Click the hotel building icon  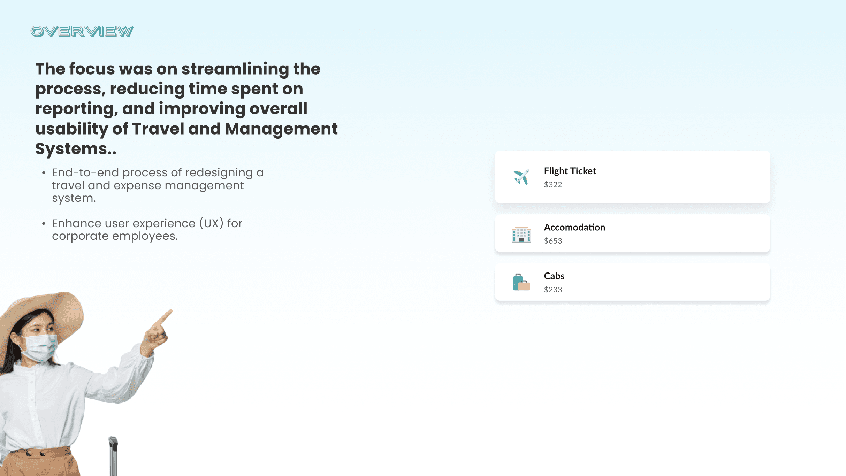tap(521, 234)
